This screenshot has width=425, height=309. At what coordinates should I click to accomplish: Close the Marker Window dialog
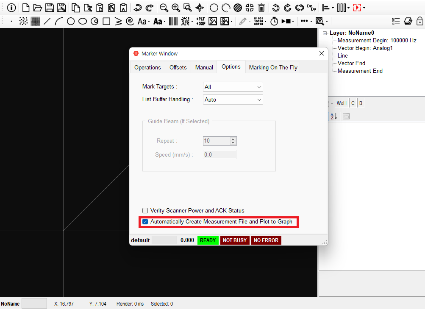click(x=322, y=53)
